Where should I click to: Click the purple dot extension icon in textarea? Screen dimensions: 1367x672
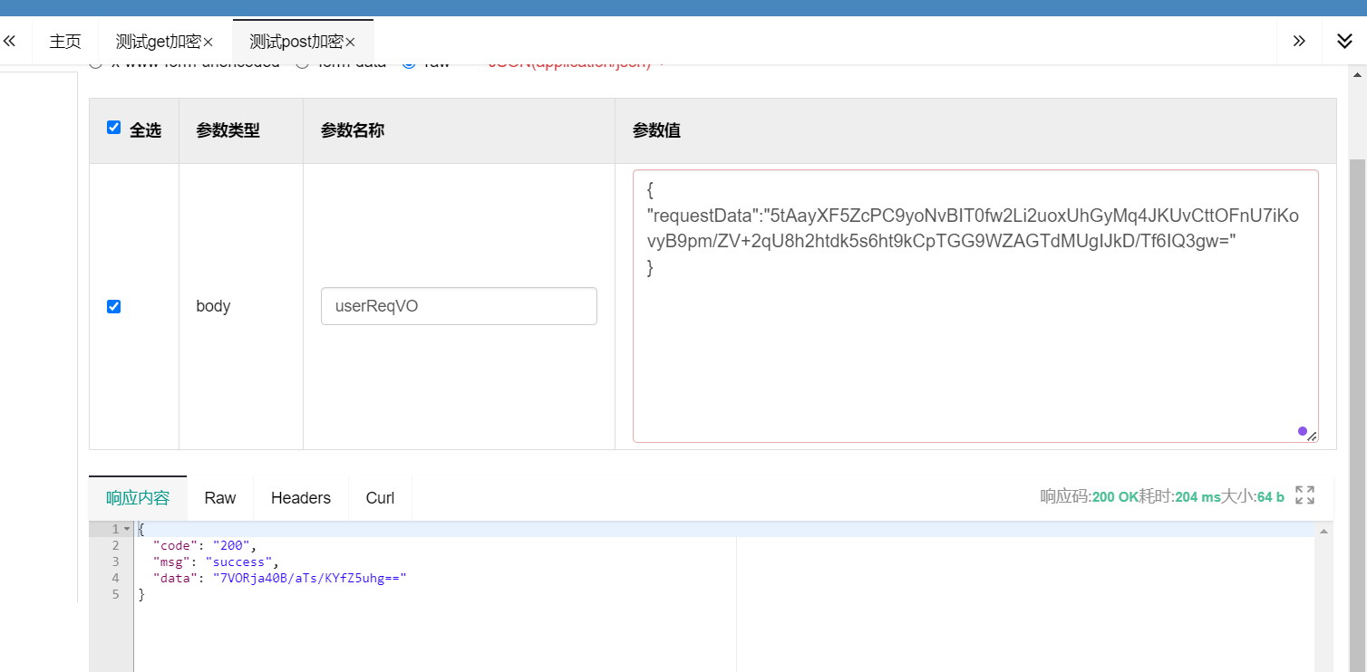pyautogui.click(x=1303, y=431)
